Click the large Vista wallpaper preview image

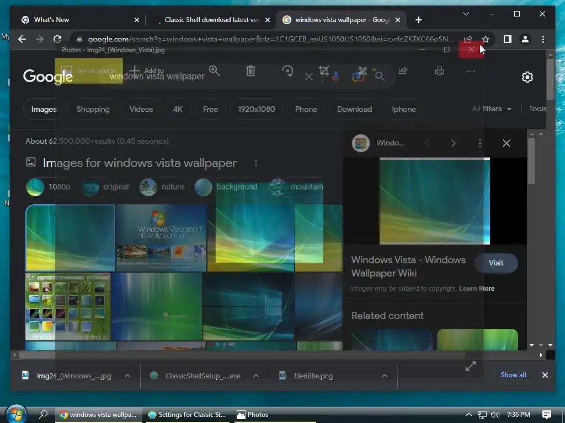coord(435,201)
